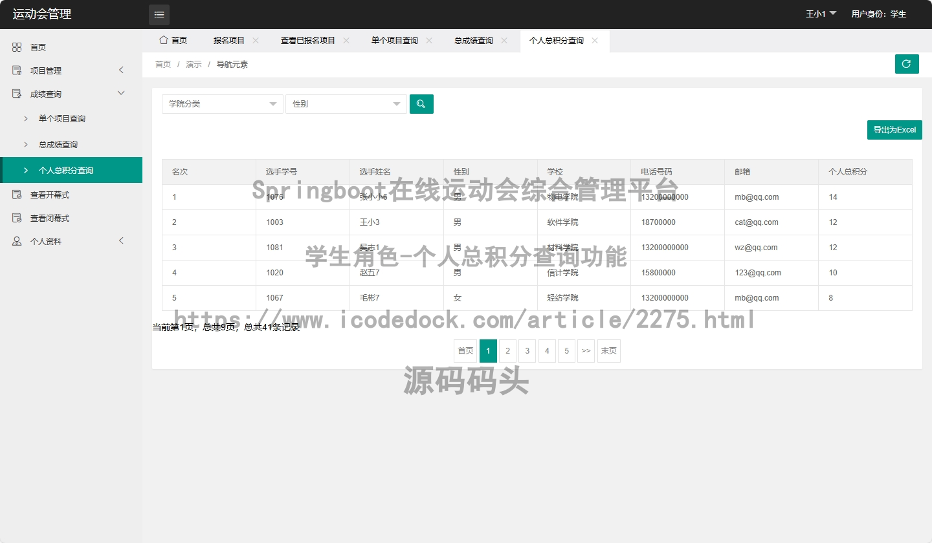This screenshot has width=932, height=543.
Task: Collapse the 成绩查询 menu chevron
Action: 121,93
